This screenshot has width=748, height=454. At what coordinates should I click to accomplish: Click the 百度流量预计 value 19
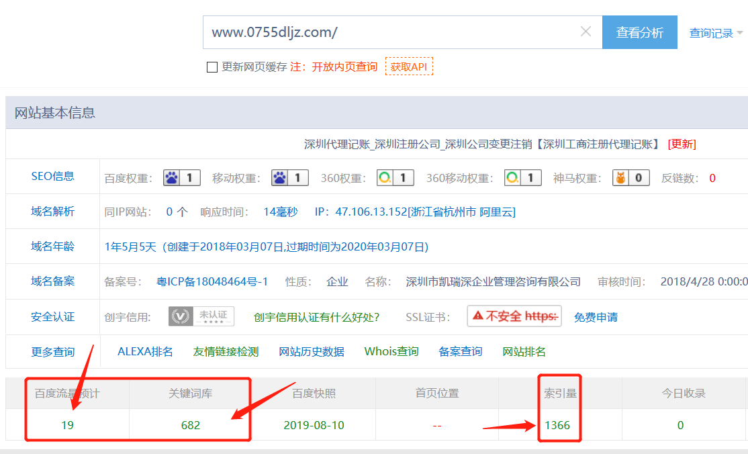click(67, 425)
